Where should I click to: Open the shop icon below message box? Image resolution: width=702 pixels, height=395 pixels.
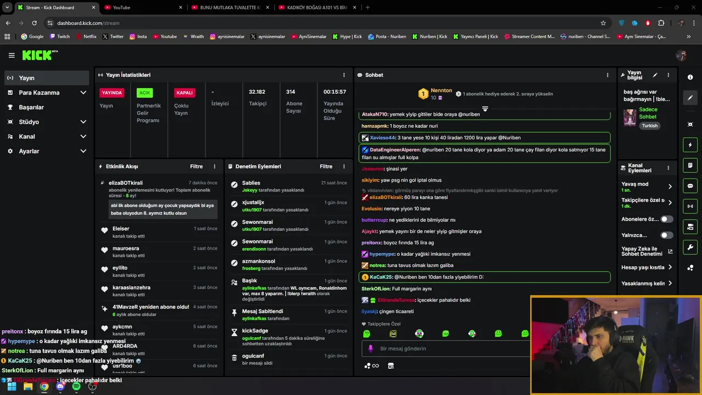coord(390,366)
